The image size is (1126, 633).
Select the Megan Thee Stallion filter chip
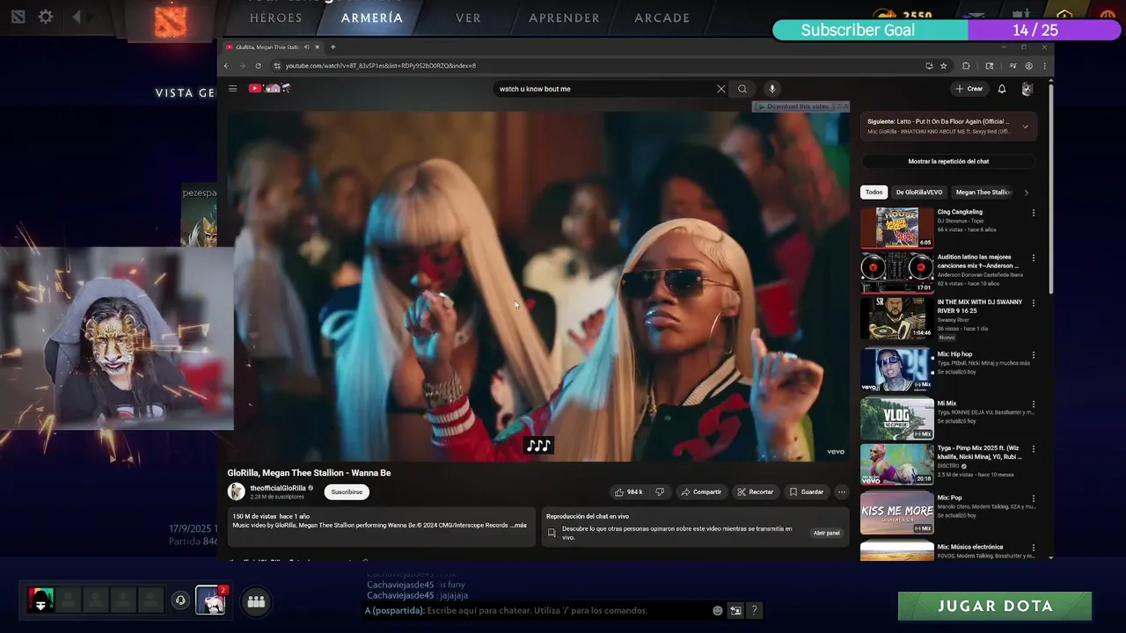(x=983, y=193)
